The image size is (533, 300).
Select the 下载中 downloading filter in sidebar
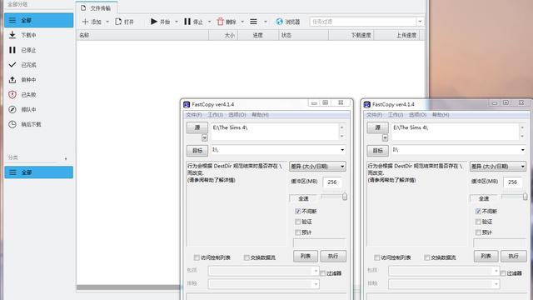coord(39,35)
